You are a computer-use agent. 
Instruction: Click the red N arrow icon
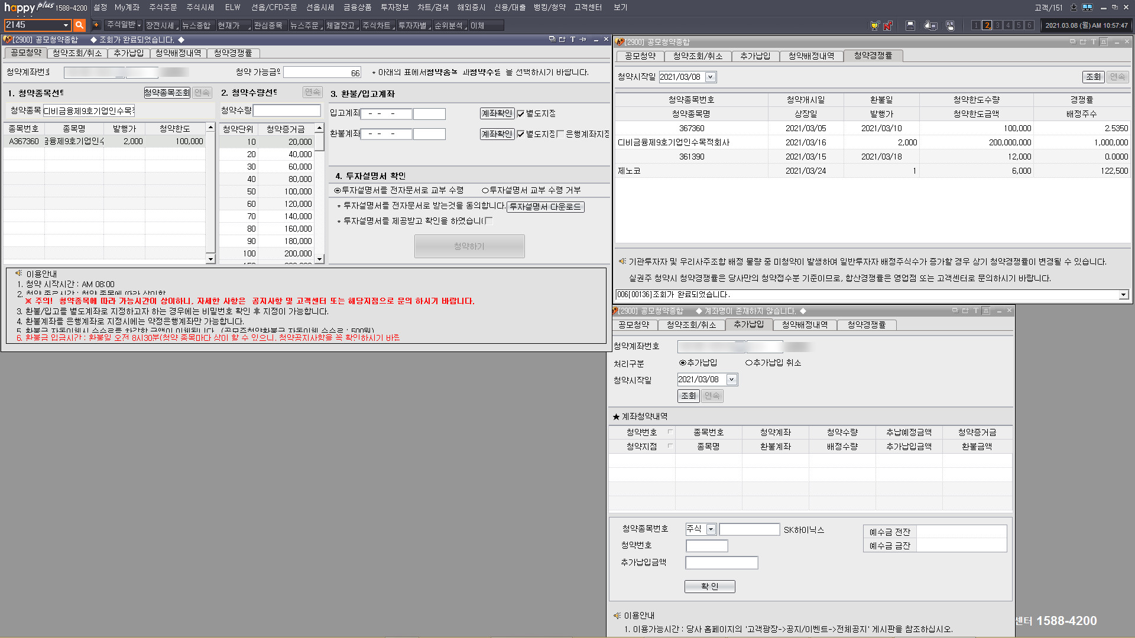888,25
